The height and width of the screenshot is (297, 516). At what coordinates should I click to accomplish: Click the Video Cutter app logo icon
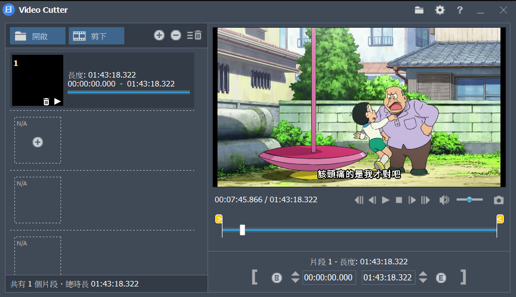pos(8,10)
